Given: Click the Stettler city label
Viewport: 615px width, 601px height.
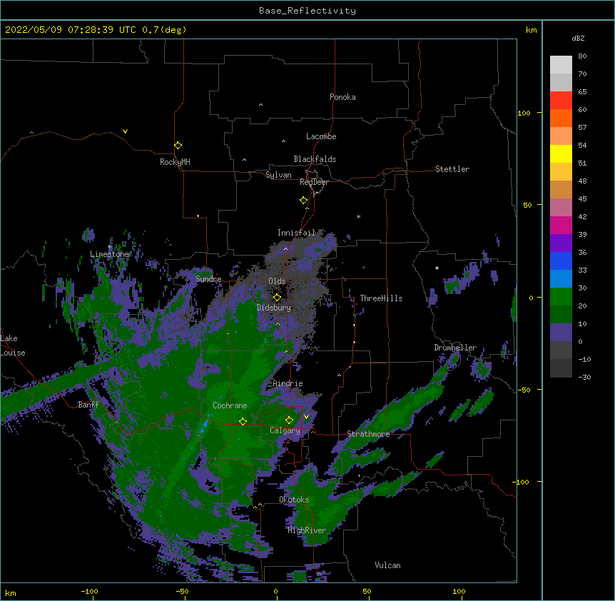Looking at the screenshot, I should click(x=452, y=169).
